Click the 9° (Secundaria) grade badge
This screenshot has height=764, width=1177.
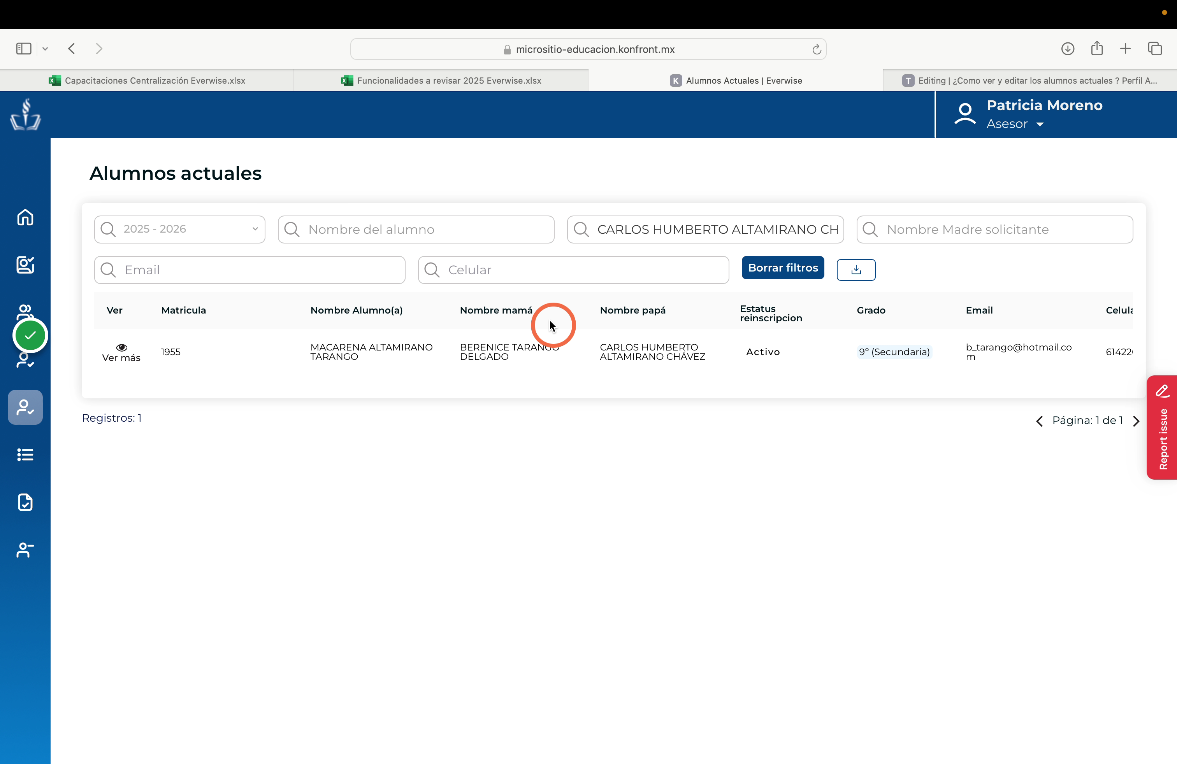coord(894,352)
